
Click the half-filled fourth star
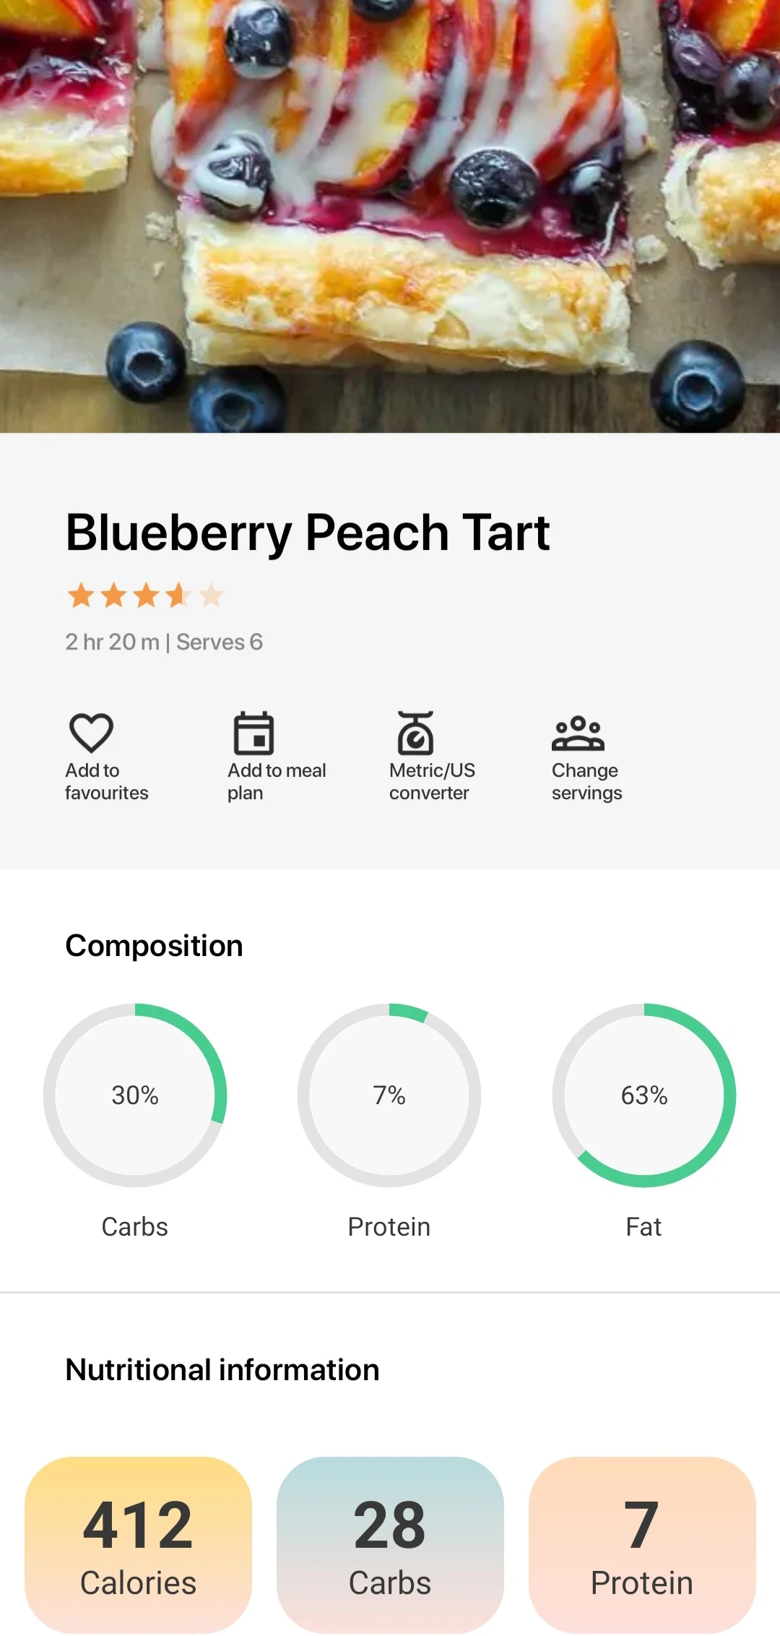[178, 596]
